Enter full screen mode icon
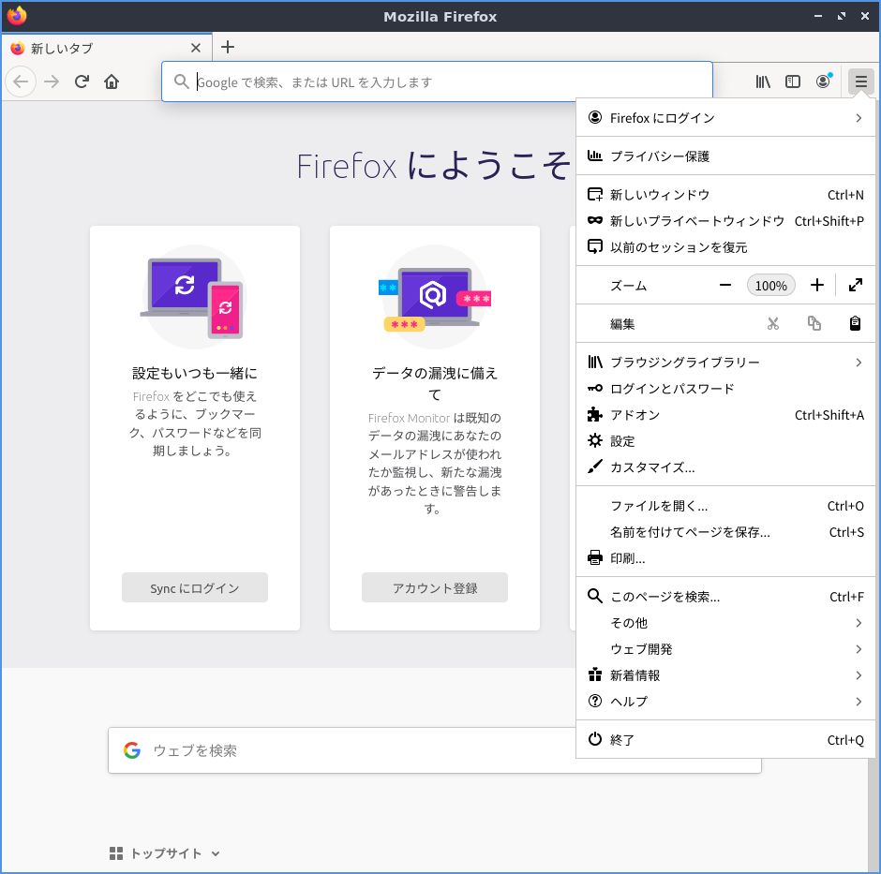 pos(855,286)
